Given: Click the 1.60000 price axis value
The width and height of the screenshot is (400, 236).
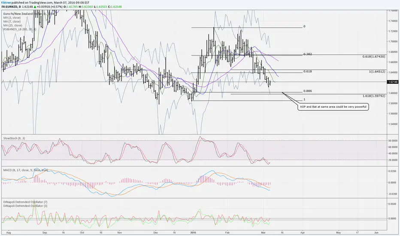Looking at the screenshot, I should coord(393,93).
